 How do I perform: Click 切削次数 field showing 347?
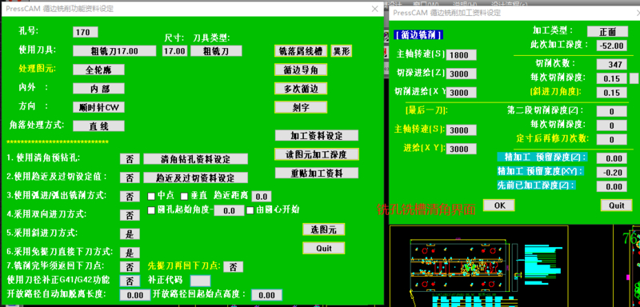coord(612,65)
